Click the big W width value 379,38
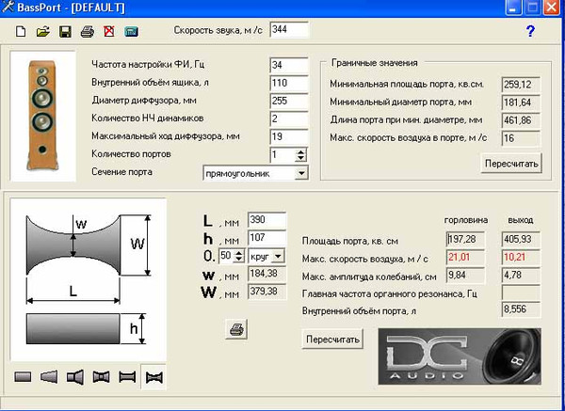Screen dimensions: 565x411 (267, 292)
